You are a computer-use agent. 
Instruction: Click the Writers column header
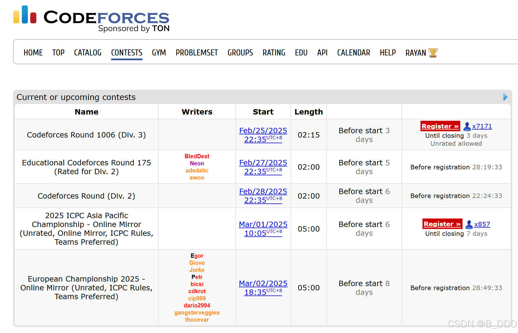197,112
